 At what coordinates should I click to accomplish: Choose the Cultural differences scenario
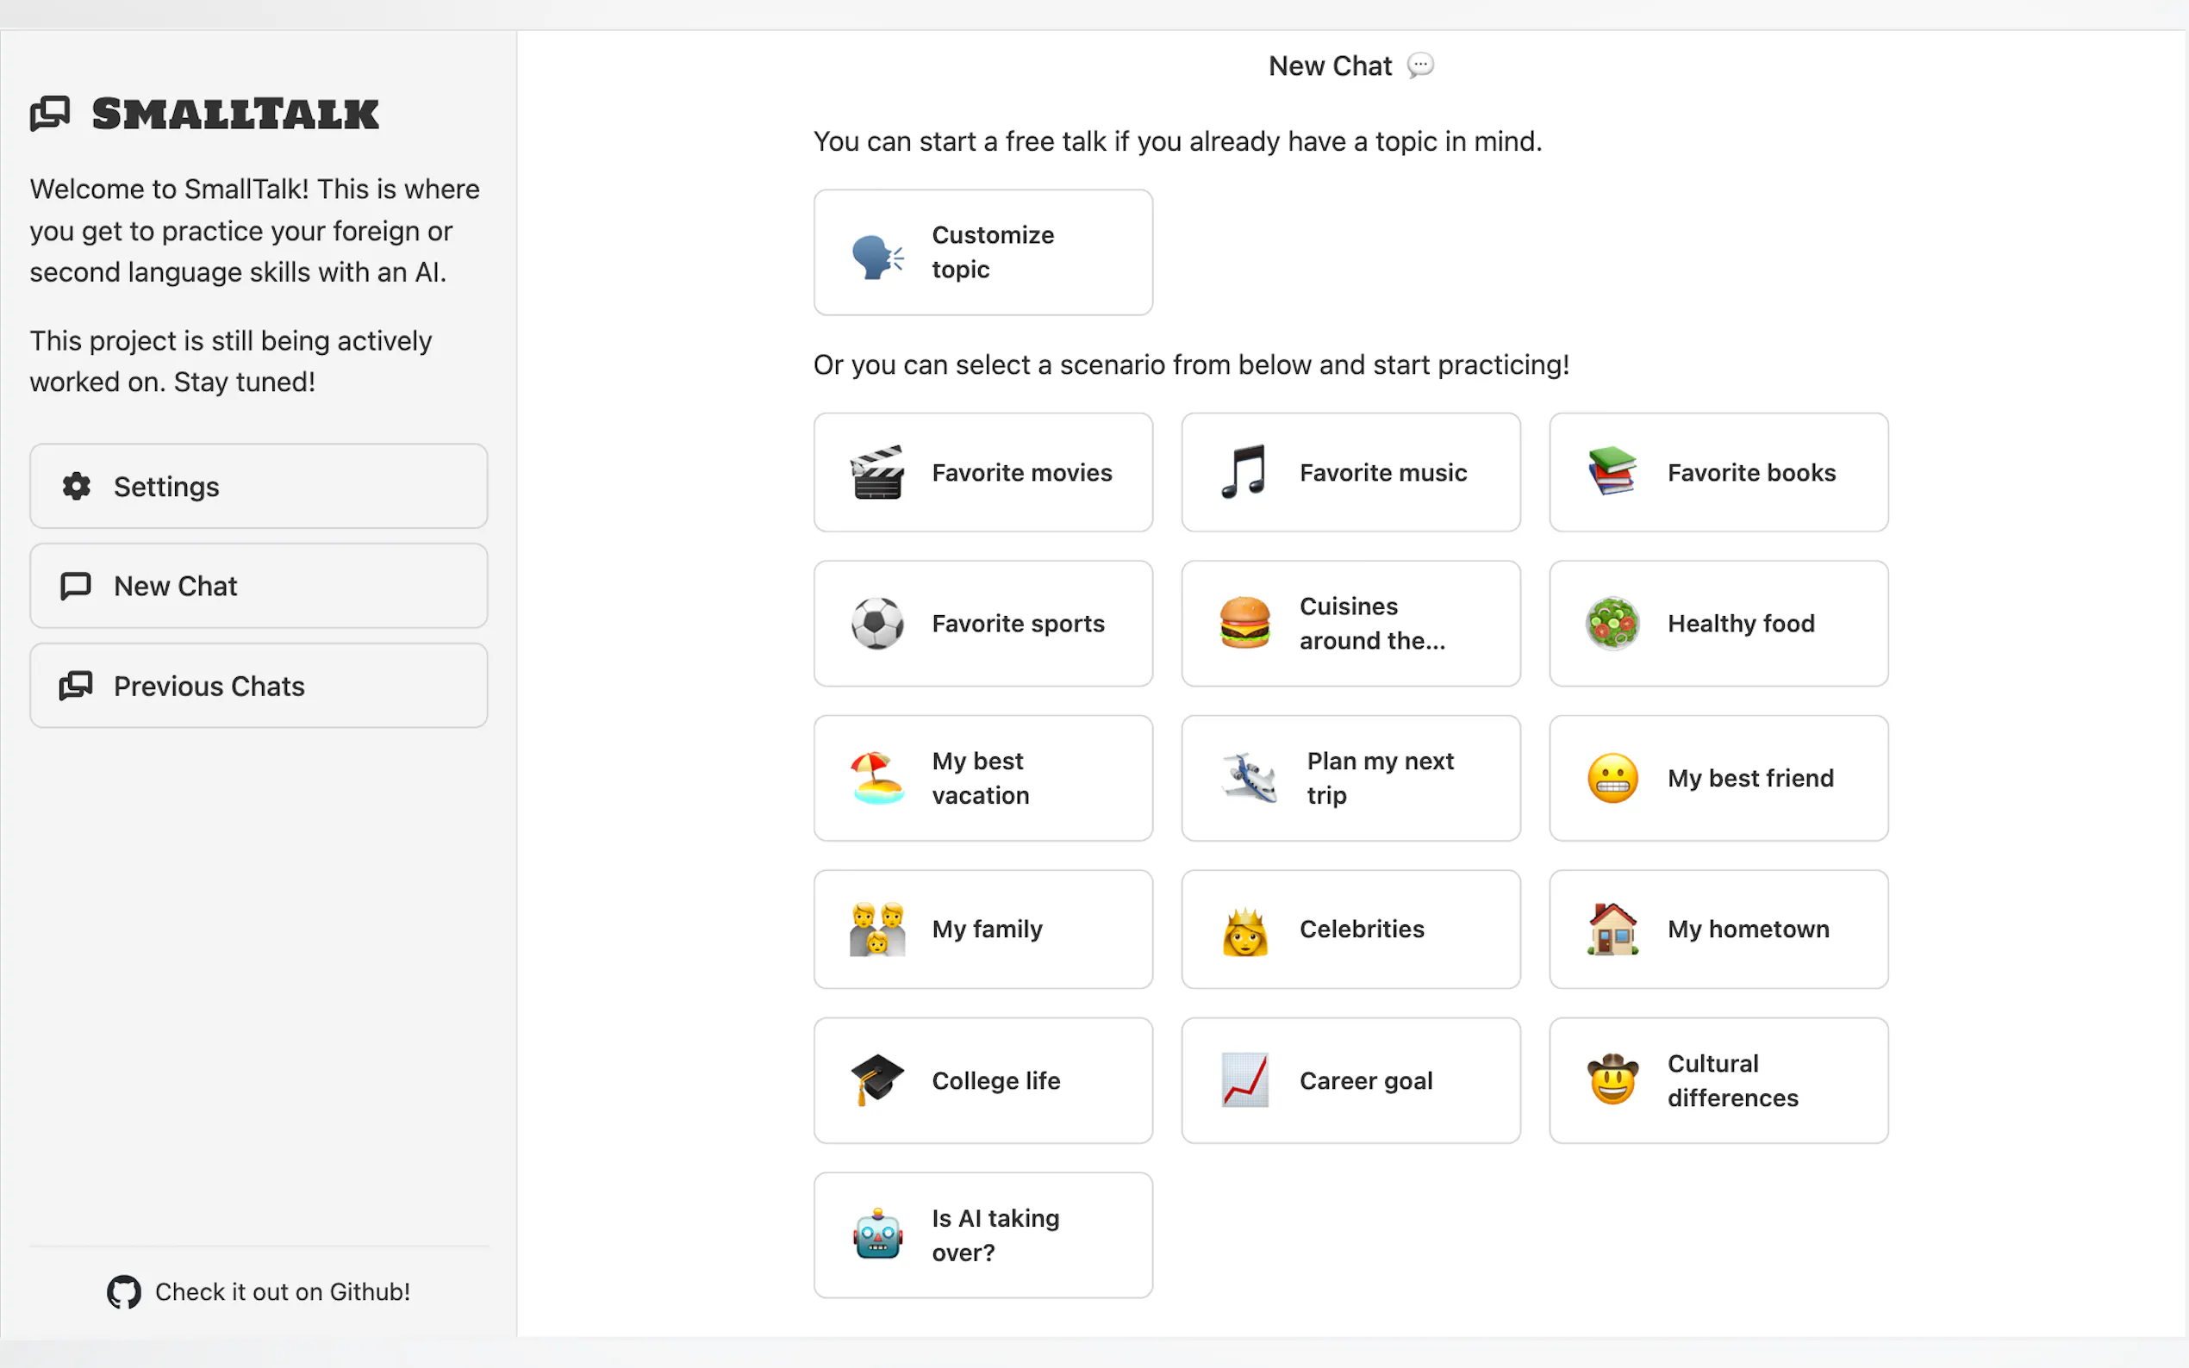[x=1718, y=1080]
